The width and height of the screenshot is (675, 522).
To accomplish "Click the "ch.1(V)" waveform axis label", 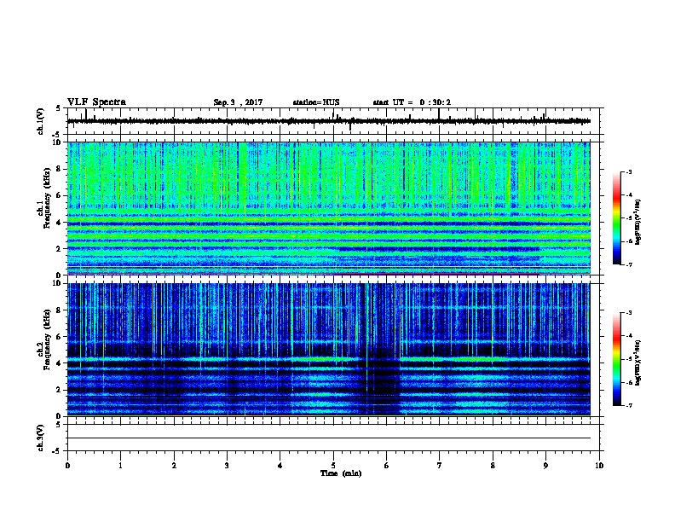I will 41,121.
